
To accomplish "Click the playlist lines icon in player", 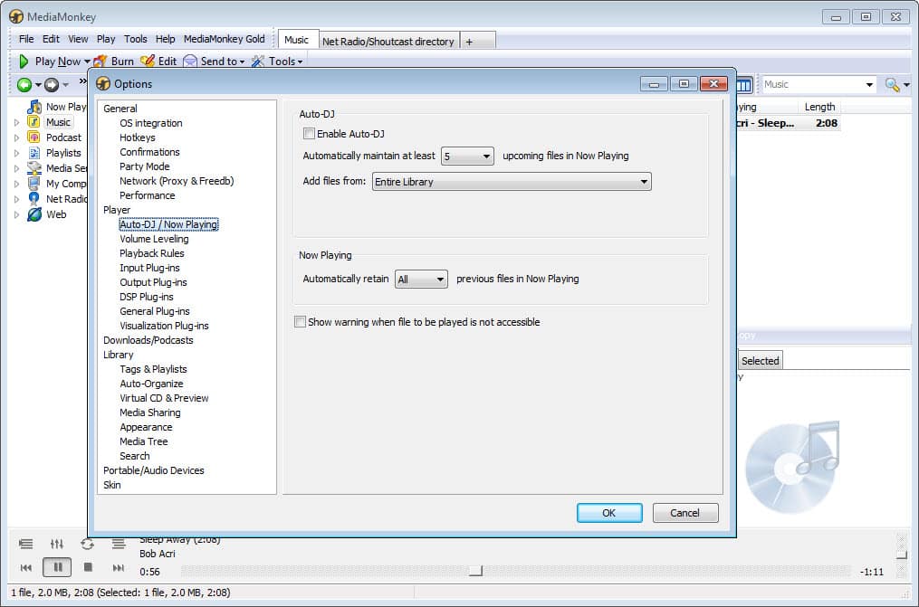I will (119, 544).
